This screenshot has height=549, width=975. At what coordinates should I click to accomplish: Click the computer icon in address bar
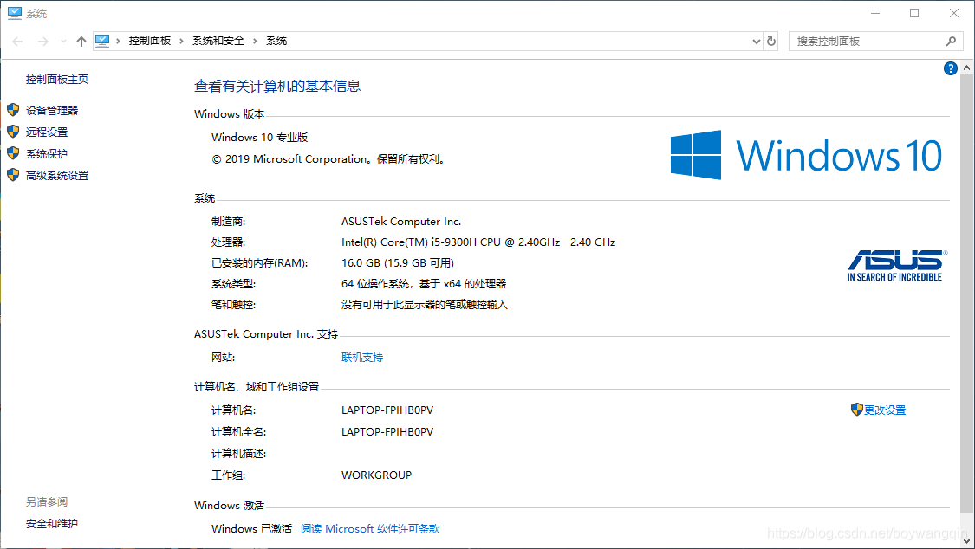point(102,41)
